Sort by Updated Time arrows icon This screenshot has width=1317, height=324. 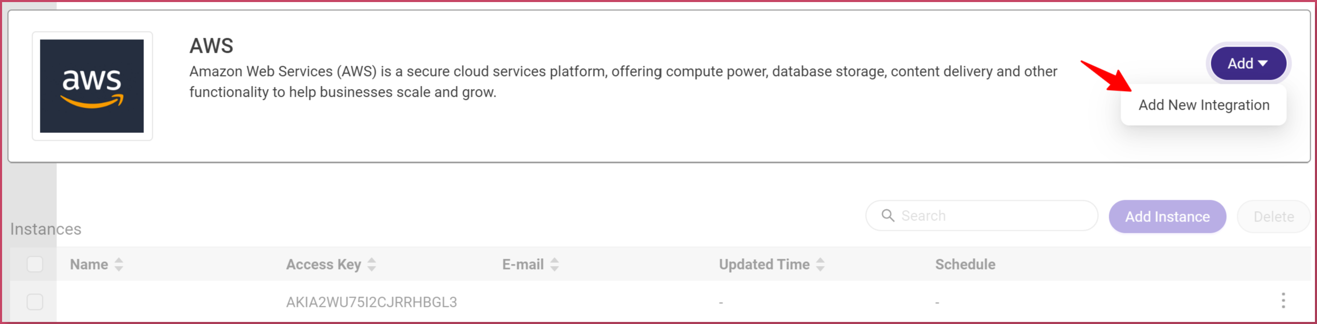[820, 264]
